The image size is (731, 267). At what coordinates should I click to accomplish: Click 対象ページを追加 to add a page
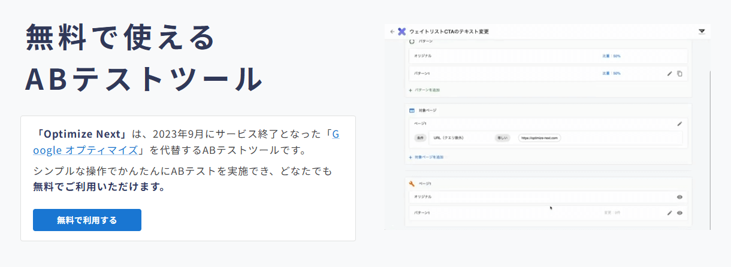pos(430,157)
